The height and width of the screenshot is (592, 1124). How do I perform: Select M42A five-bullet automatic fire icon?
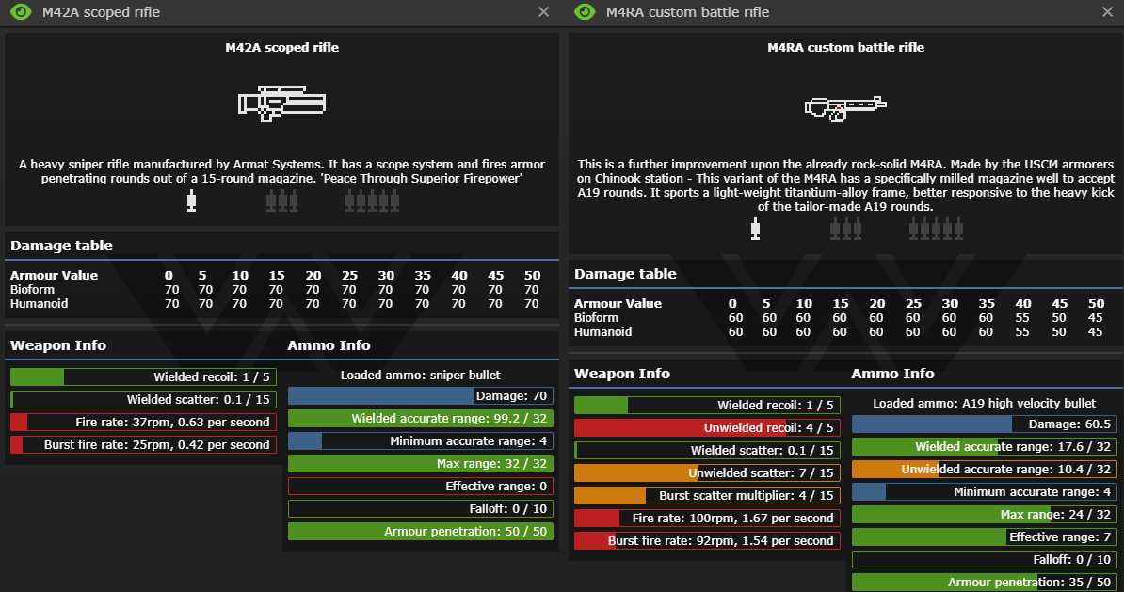pos(373,200)
